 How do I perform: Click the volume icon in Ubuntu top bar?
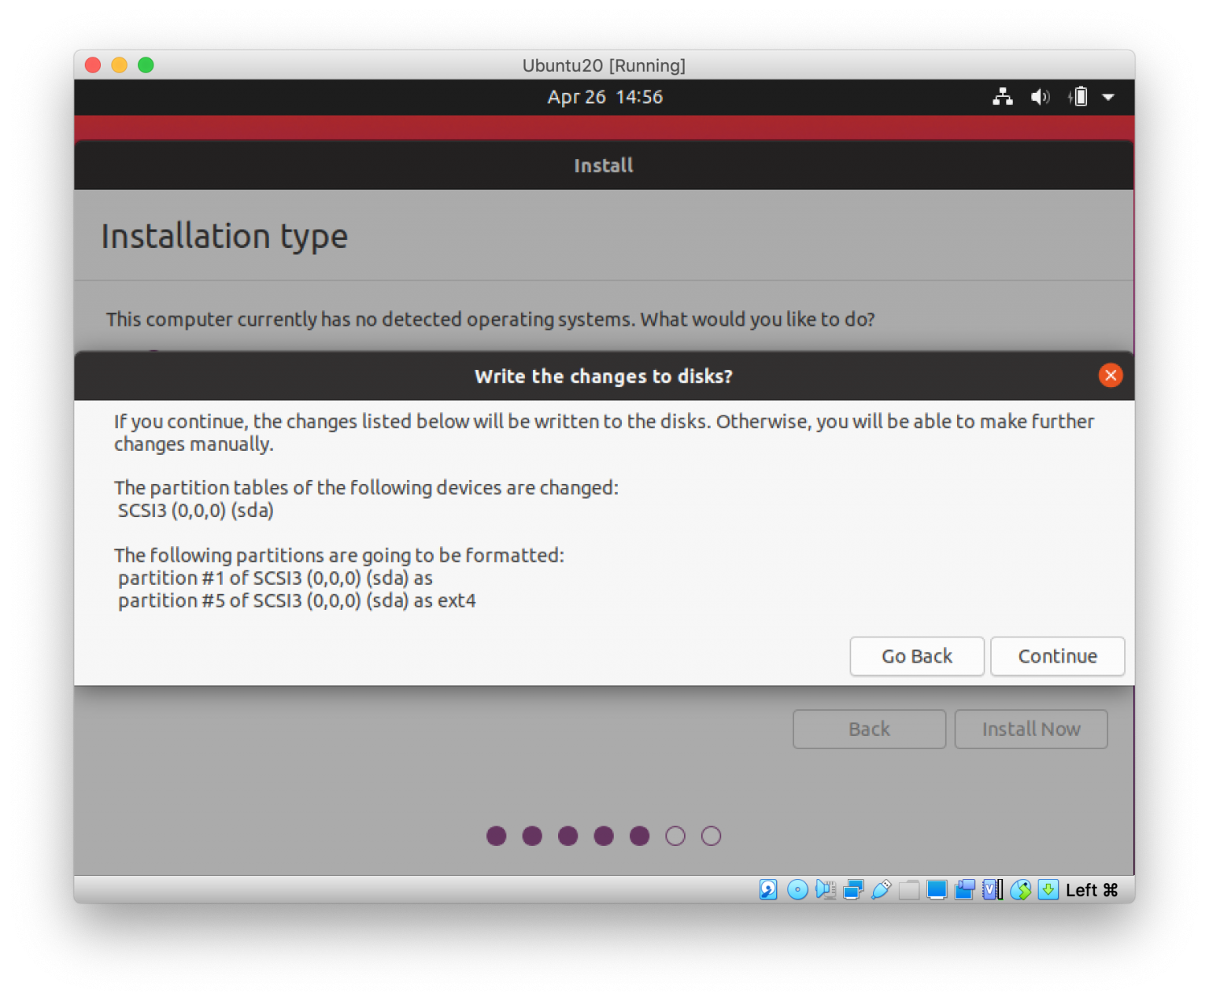[x=1041, y=97]
